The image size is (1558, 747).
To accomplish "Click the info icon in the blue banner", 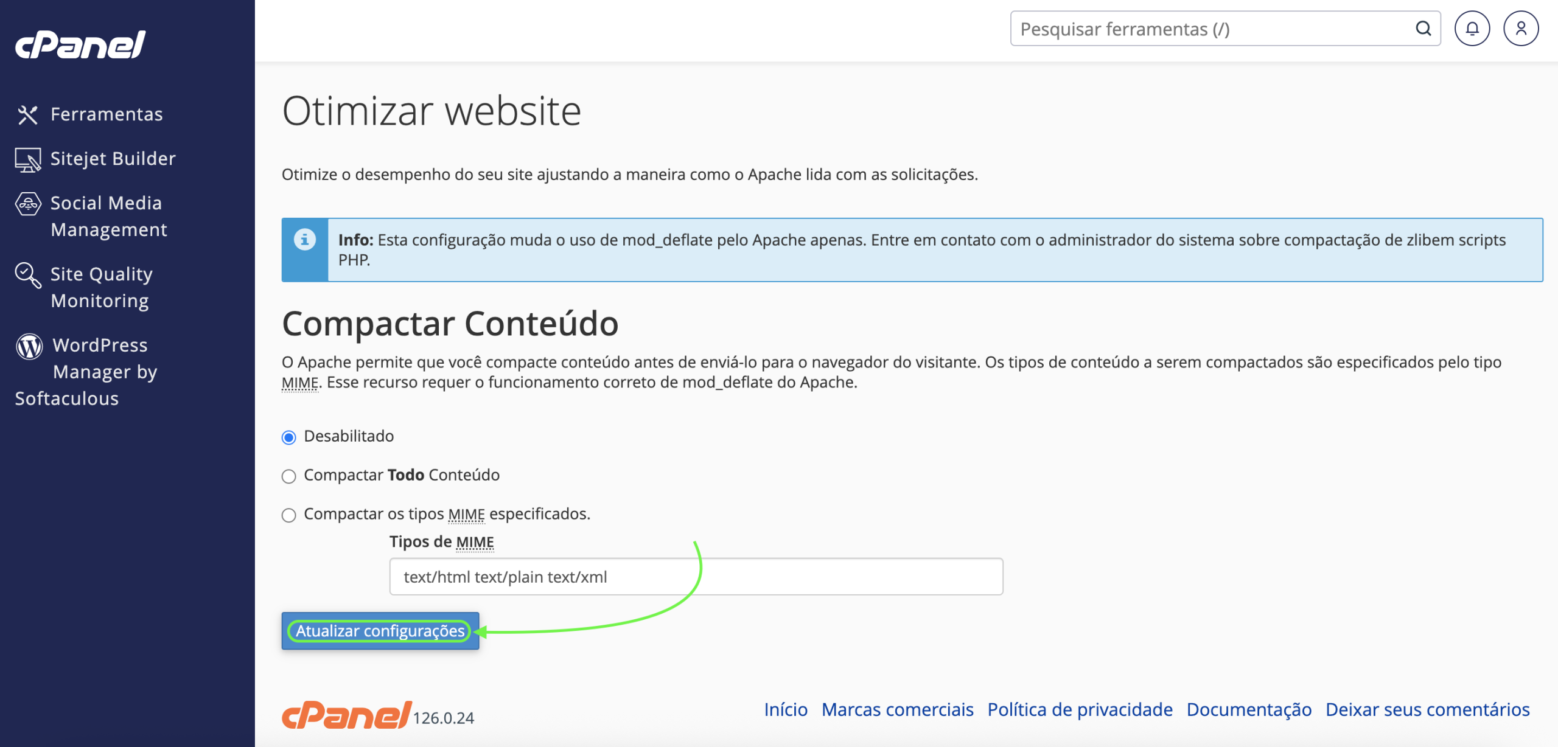I will click(x=305, y=240).
